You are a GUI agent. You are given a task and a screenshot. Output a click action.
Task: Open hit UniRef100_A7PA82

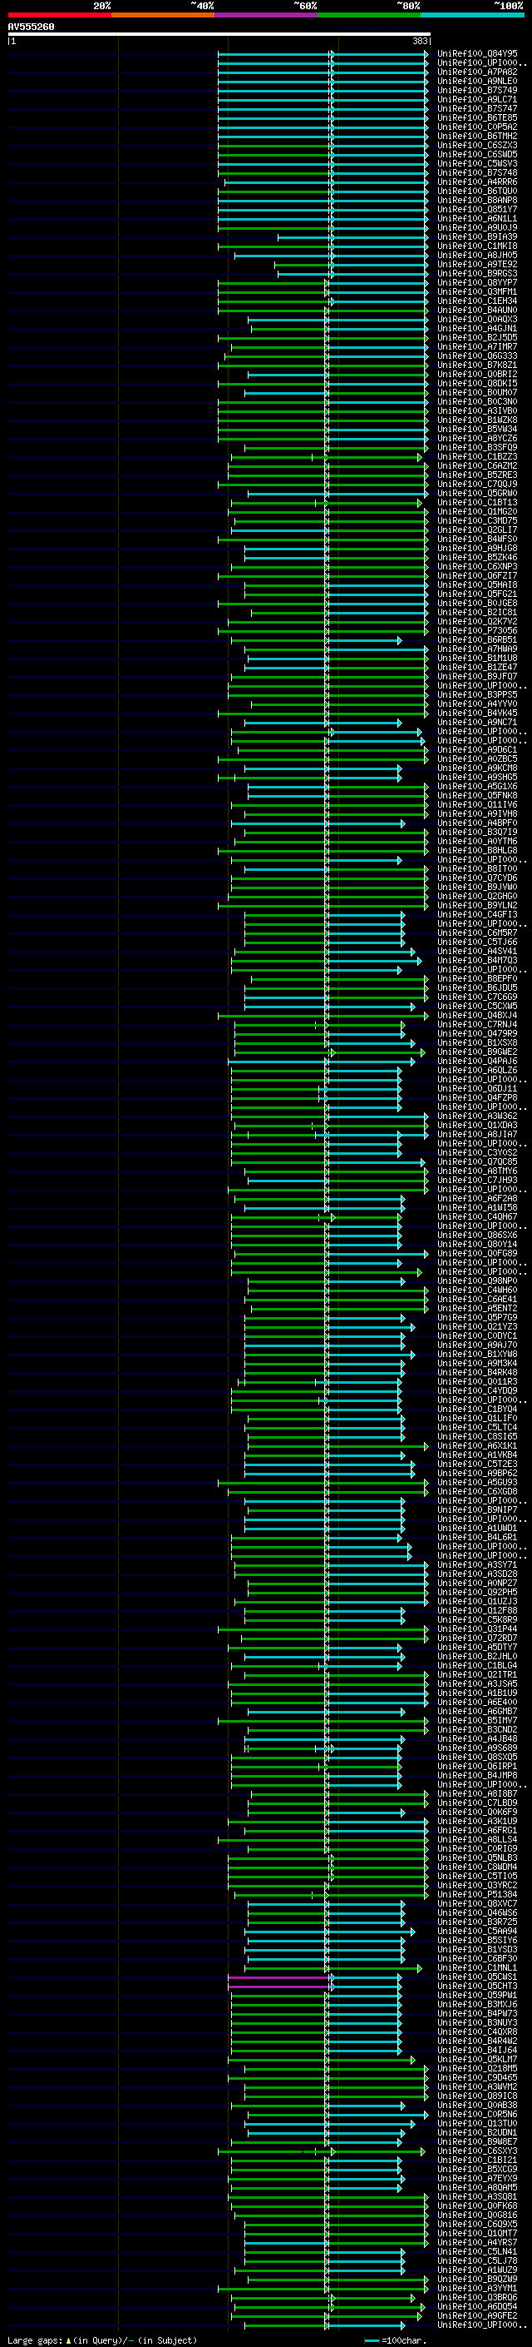click(477, 72)
